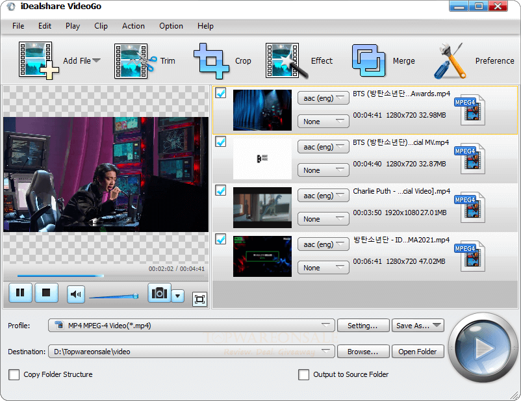Viewport: 521px width, 401px height.
Task: Uncheck the BTS cial MV.mp4 checkbox
Action: [221, 142]
